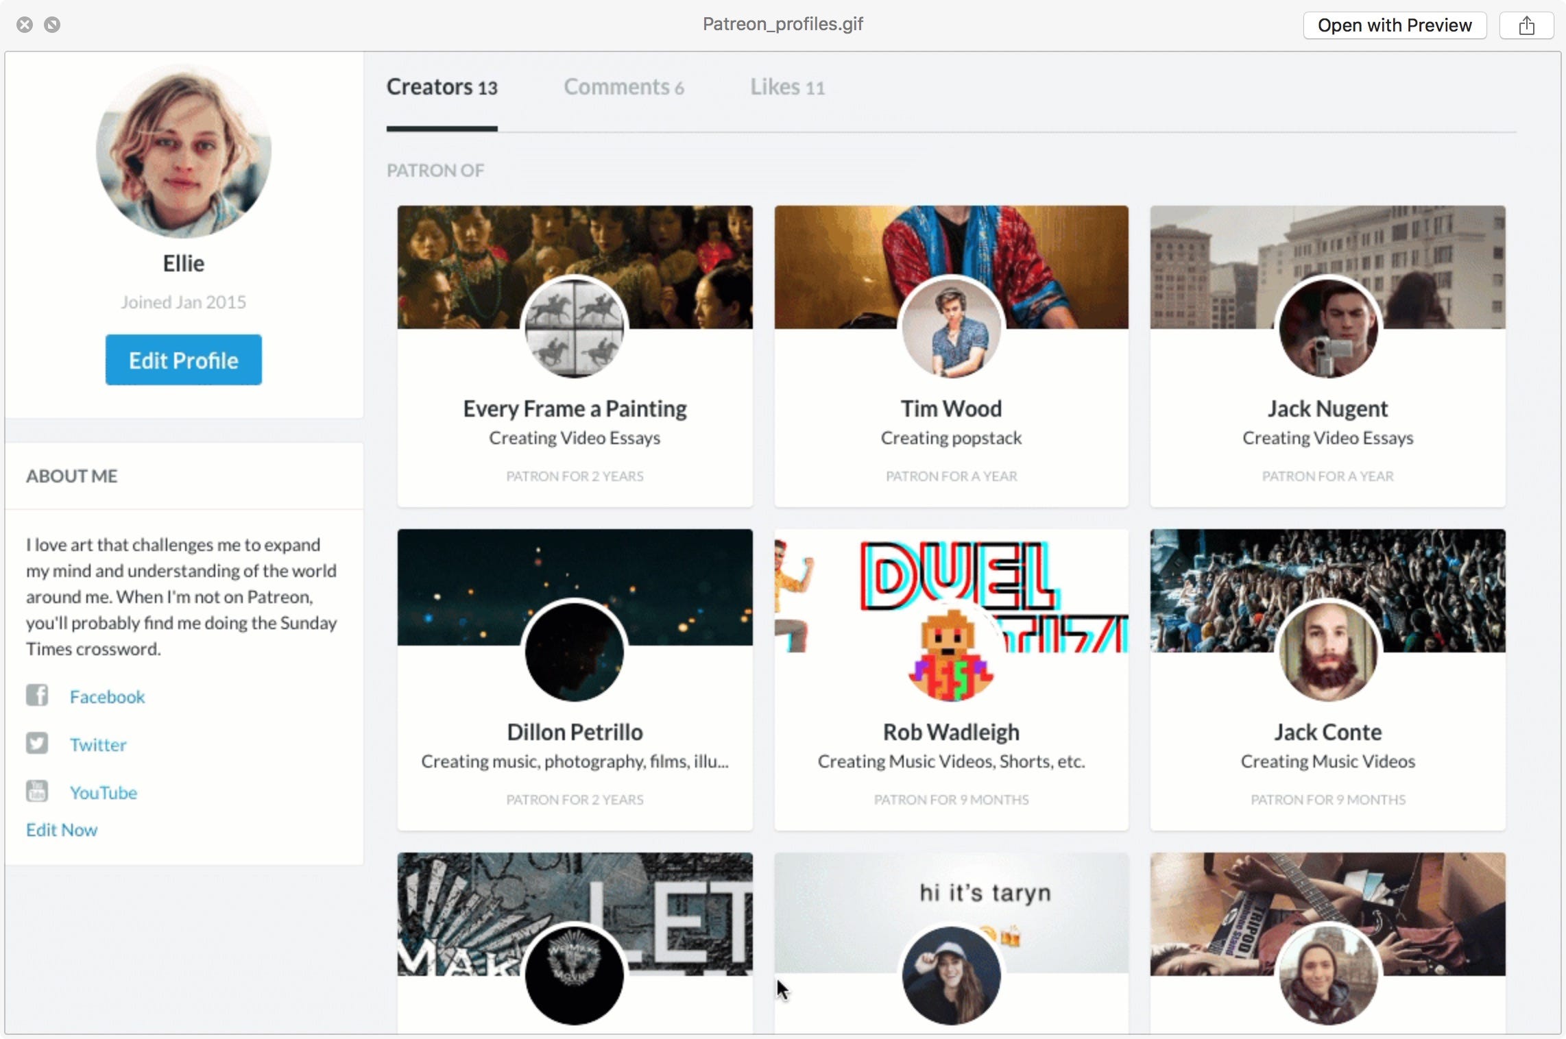Switch to the Comments tab
Screen dimensions: 1566x1039
(x=623, y=88)
